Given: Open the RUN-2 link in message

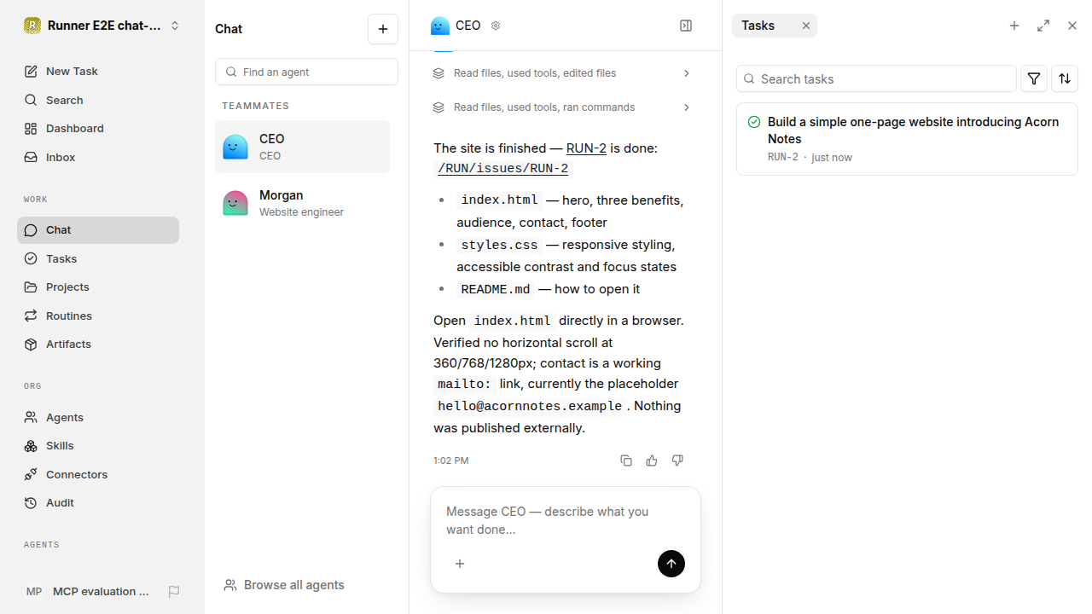Looking at the screenshot, I should tap(586, 148).
